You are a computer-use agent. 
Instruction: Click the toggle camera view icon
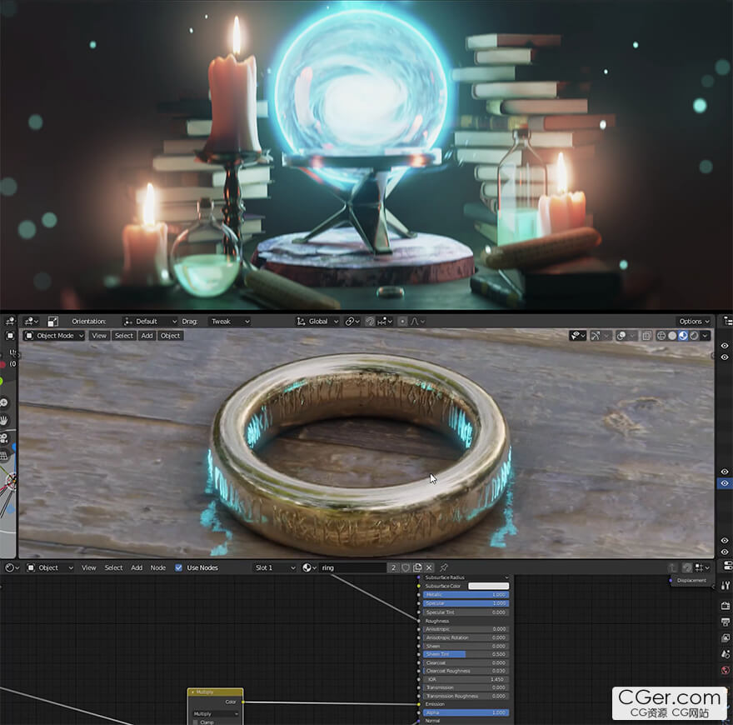click(4, 437)
